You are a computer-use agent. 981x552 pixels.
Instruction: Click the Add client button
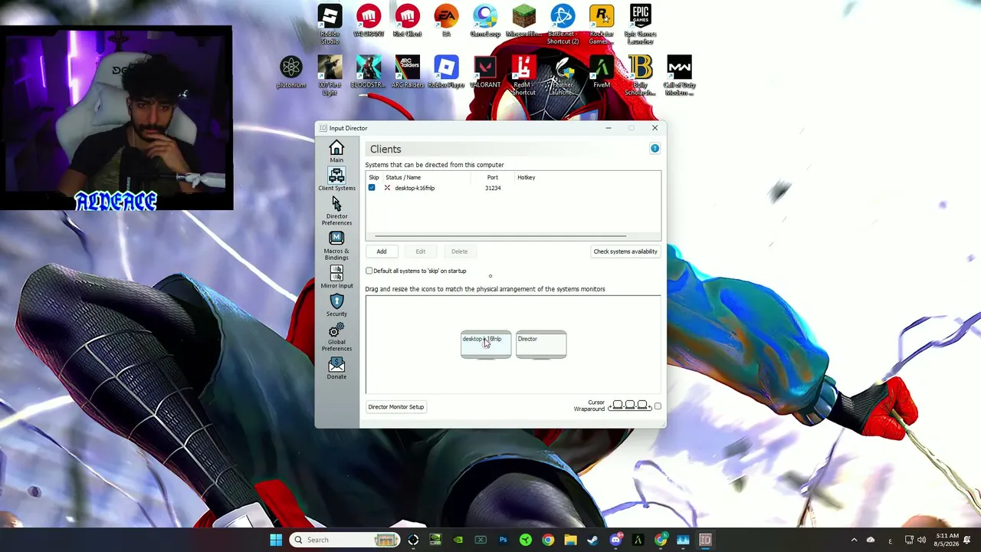tap(381, 251)
